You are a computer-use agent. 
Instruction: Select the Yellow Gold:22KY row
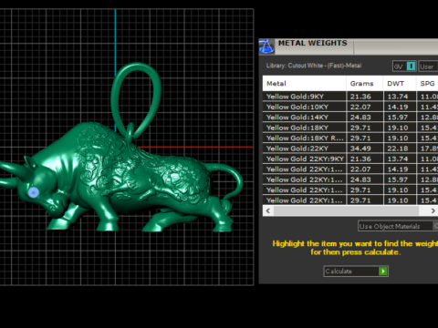tap(350, 149)
